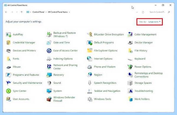Go back with the Back arrow
Image resolution: width=177 pixels, height=115 pixels.
coord(6,12)
